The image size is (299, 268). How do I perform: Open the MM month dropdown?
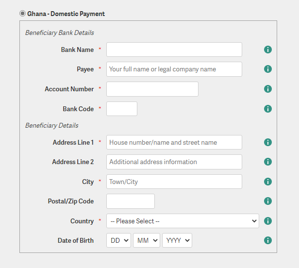[146, 240]
